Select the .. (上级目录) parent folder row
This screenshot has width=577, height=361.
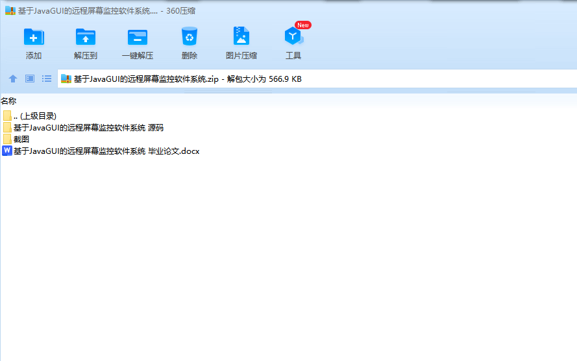29,116
